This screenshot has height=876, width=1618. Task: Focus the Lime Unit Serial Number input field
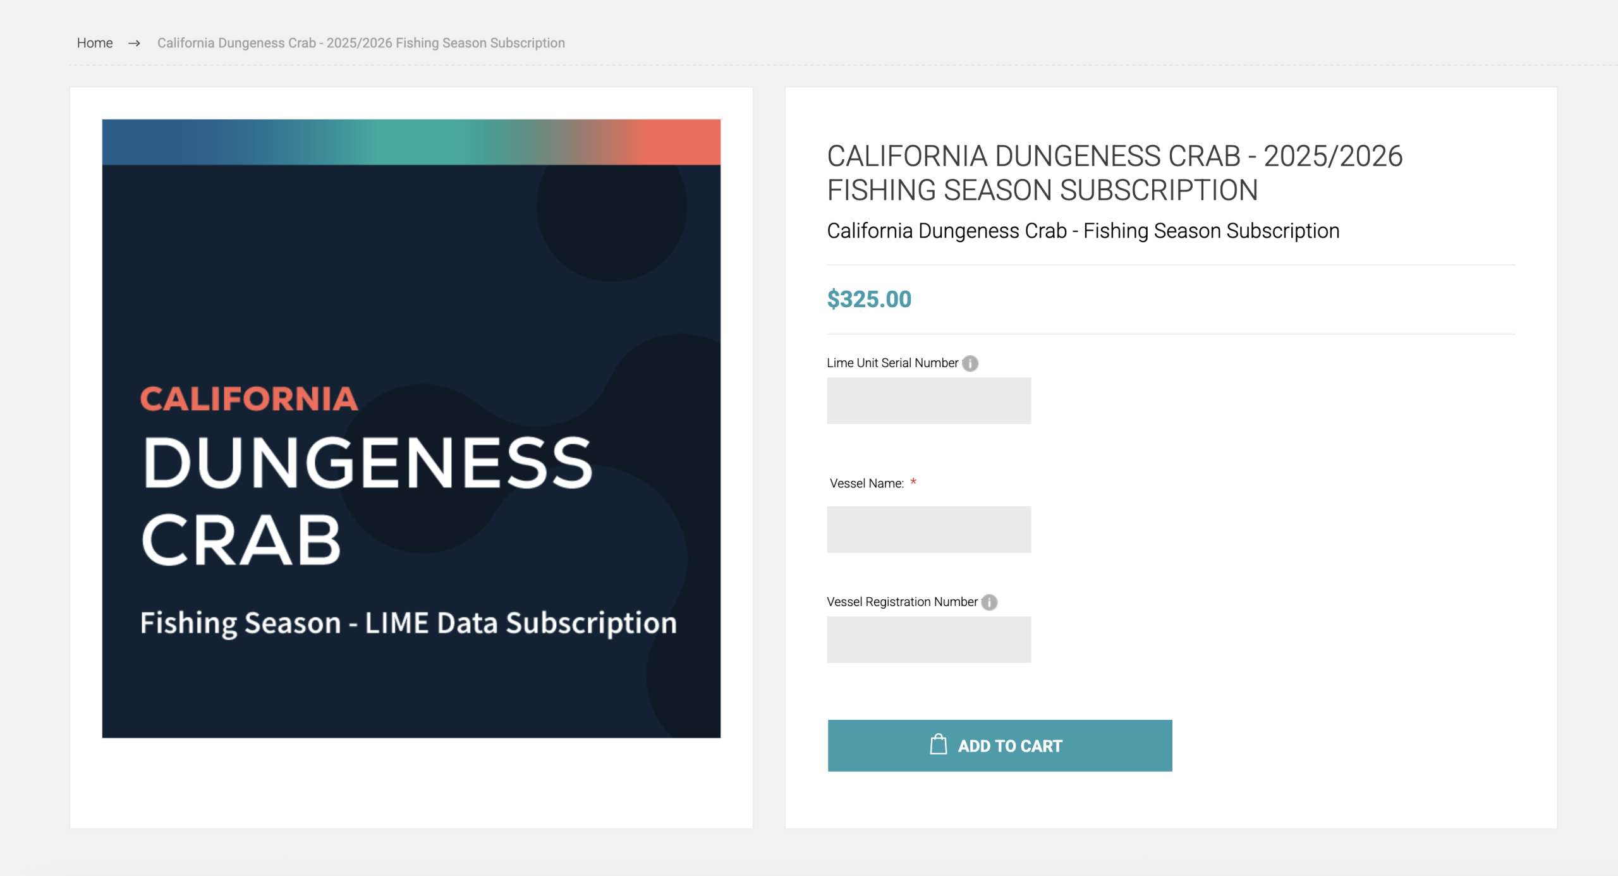click(928, 401)
